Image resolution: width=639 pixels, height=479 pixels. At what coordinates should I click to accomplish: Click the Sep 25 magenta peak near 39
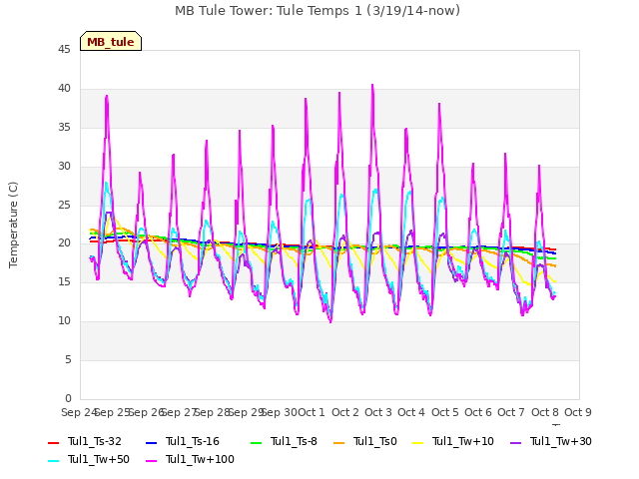coord(107,97)
